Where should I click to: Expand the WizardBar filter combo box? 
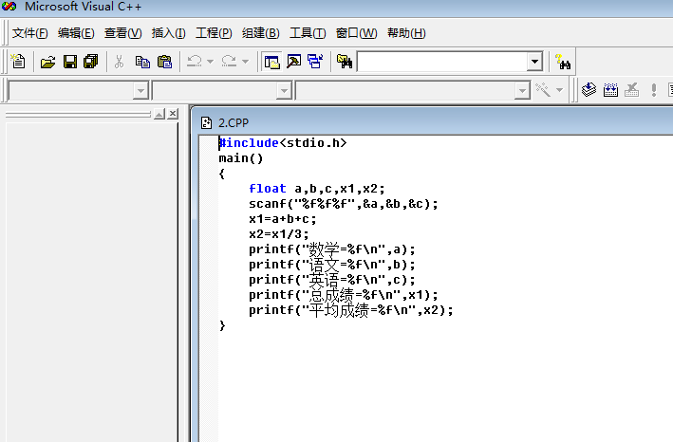[284, 90]
